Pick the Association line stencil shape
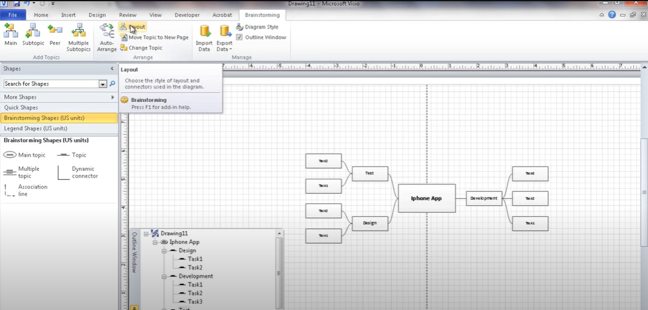 [x=26, y=190]
